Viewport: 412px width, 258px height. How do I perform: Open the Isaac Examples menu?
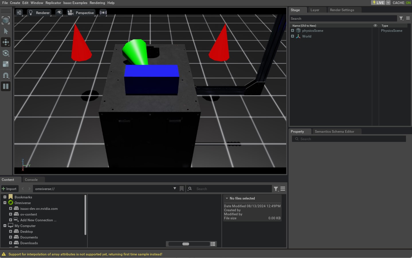click(75, 3)
